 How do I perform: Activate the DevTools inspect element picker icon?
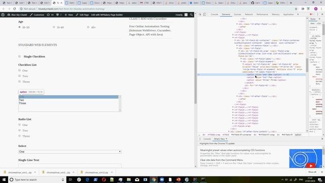tap(200, 14)
